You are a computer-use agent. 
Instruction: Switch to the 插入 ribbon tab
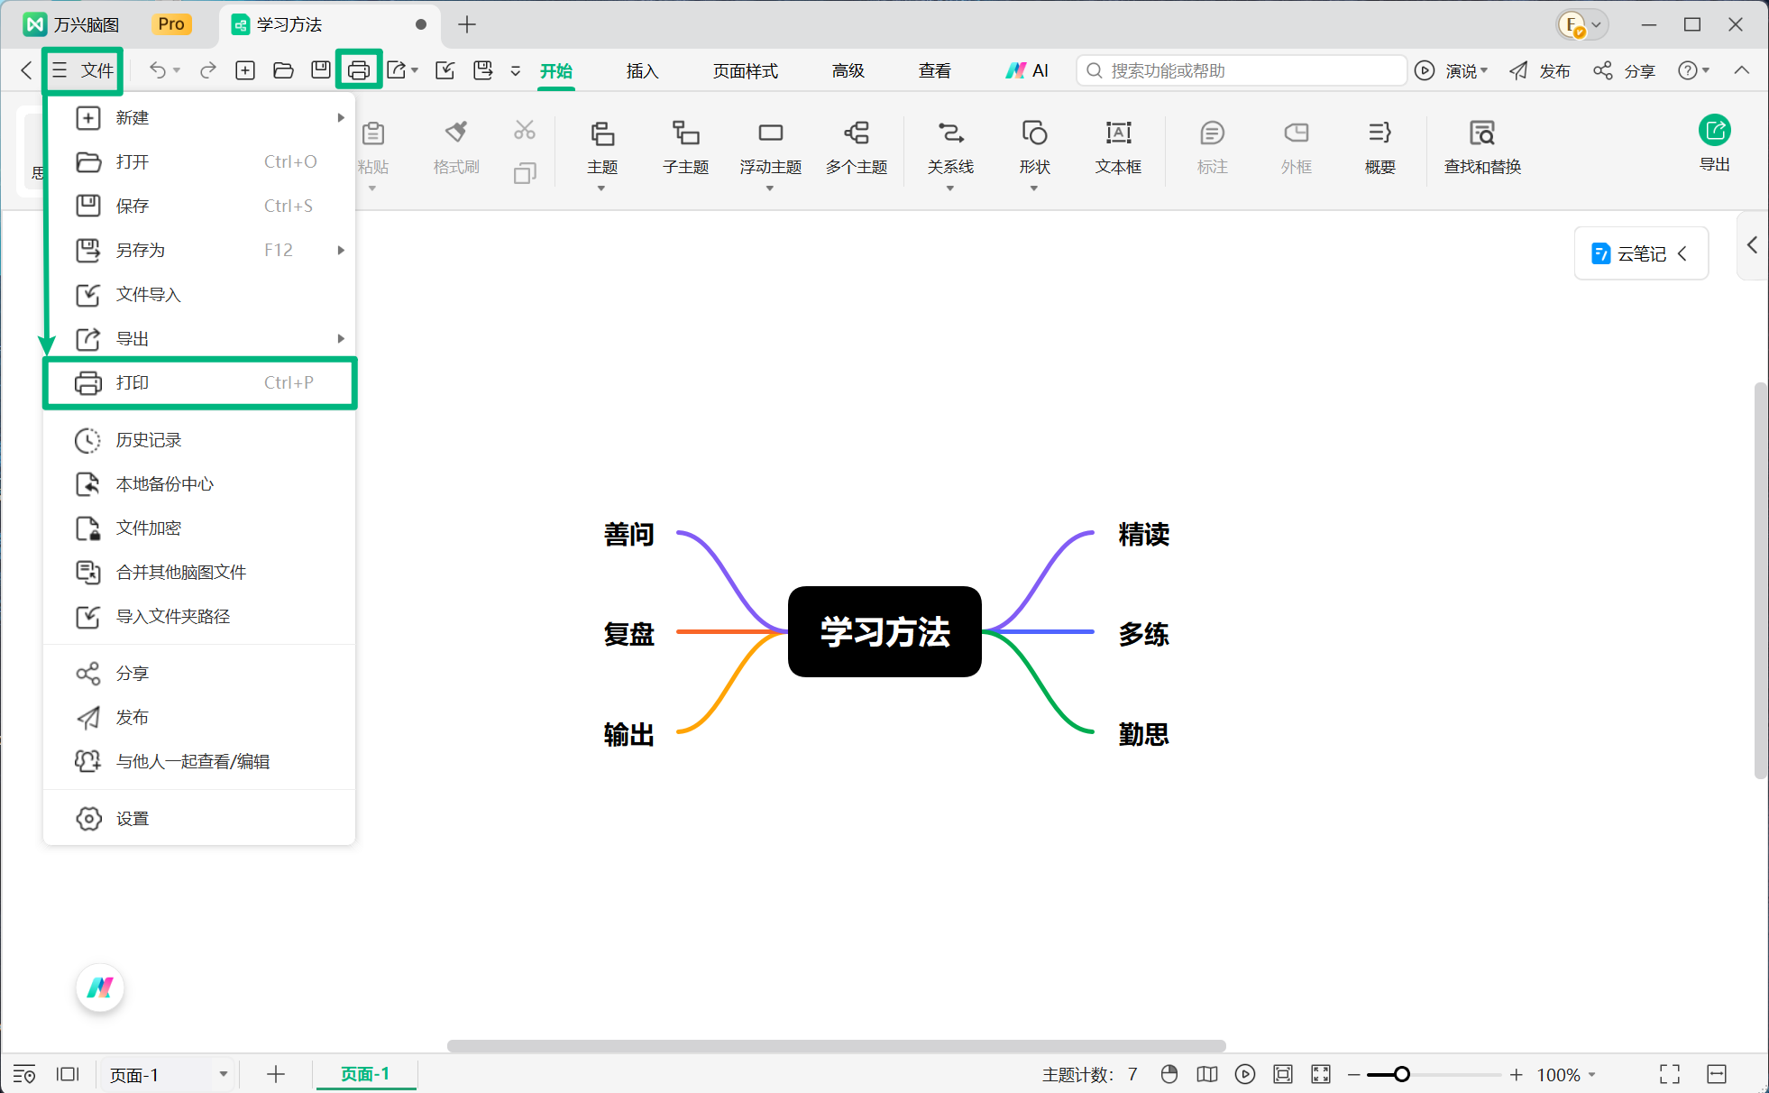click(x=643, y=70)
